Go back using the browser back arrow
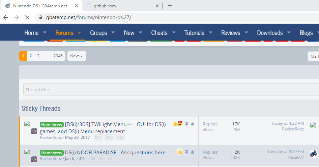This screenshot has width=319, height=167. point(6,17)
